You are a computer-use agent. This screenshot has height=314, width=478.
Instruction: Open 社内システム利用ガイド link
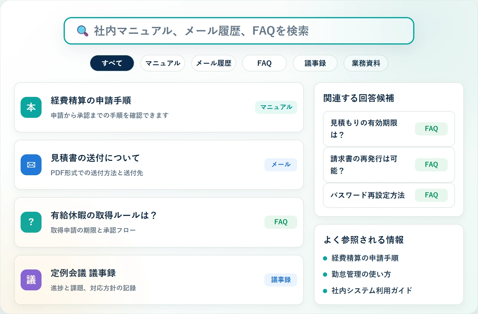(372, 290)
